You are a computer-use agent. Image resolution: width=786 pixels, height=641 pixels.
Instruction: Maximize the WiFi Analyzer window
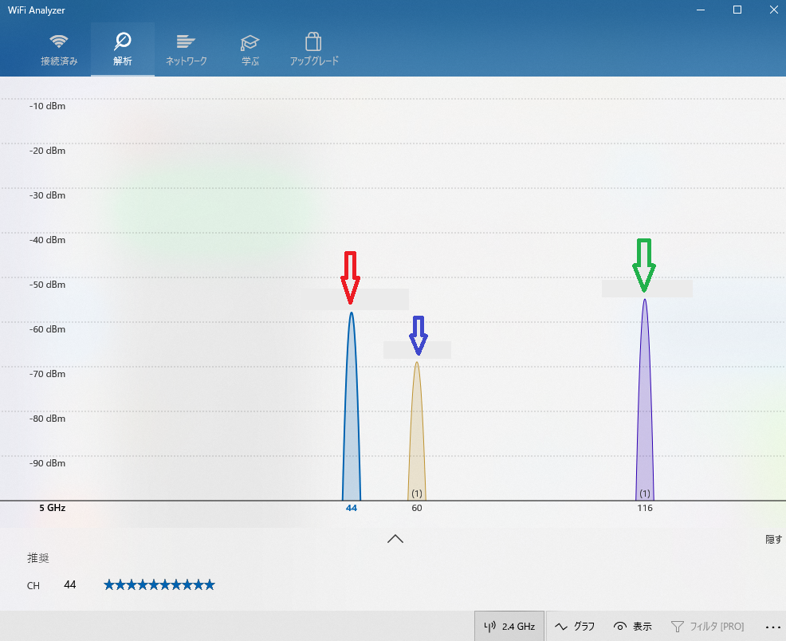click(737, 10)
